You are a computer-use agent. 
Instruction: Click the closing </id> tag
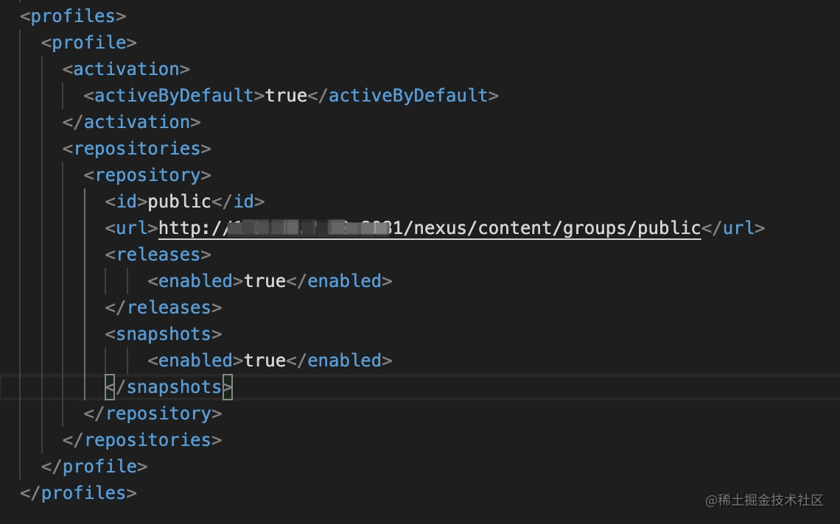[239, 201]
